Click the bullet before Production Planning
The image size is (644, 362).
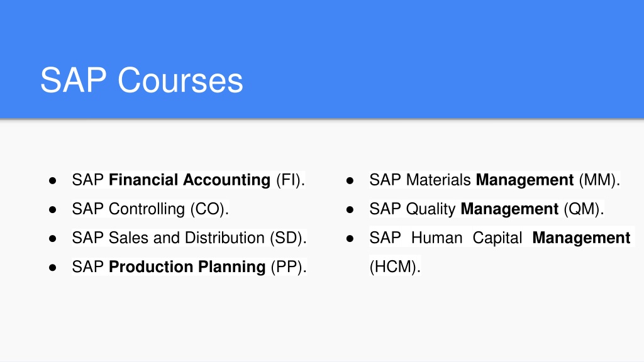[53, 268]
